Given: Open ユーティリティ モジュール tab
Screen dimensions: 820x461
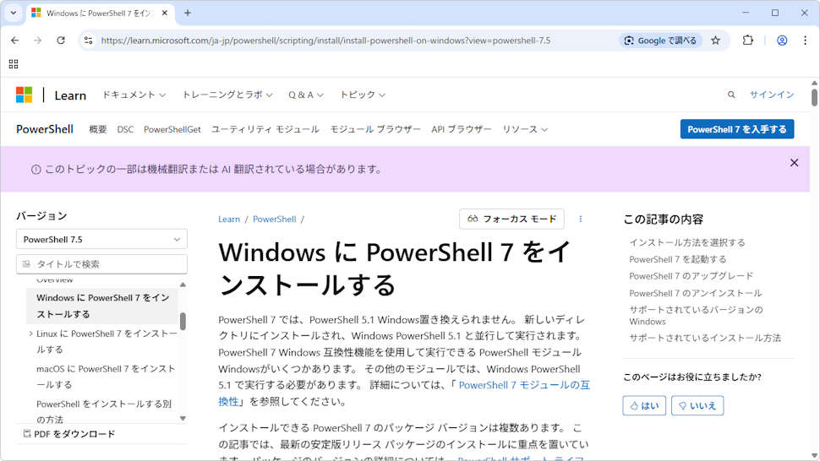Looking at the screenshot, I should click(x=265, y=129).
